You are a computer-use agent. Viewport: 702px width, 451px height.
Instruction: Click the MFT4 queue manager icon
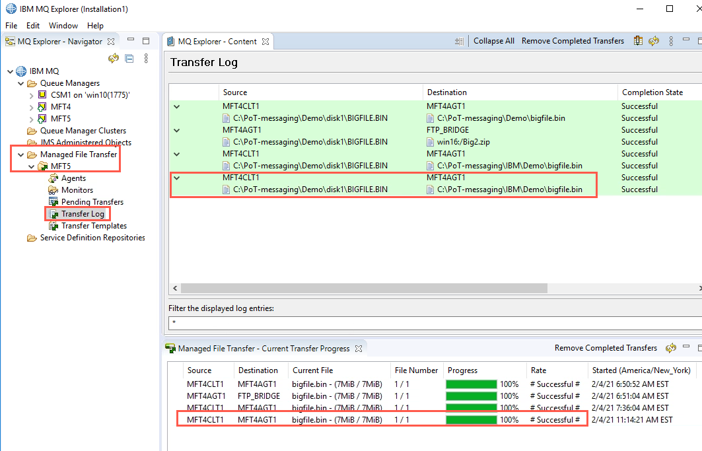pyautogui.click(x=42, y=106)
